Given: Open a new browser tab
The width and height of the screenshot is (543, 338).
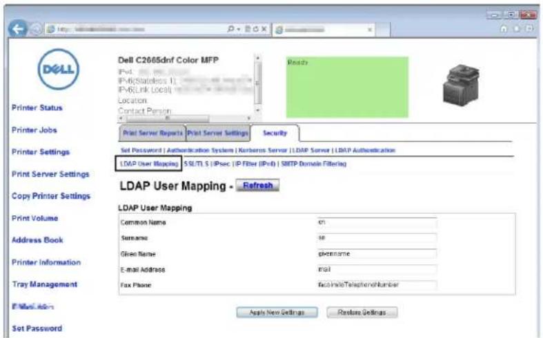Looking at the screenshot, I should pyautogui.click(x=383, y=30).
